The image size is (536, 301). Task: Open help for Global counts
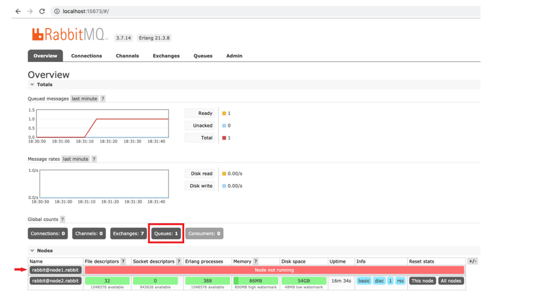pos(62,219)
